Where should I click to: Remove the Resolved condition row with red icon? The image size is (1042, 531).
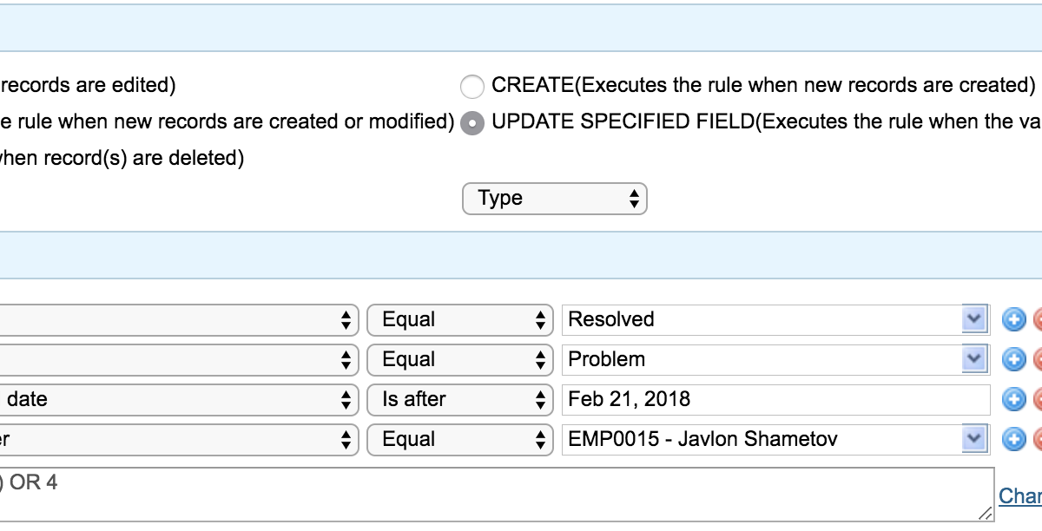pyautogui.click(x=1037, y=320)
